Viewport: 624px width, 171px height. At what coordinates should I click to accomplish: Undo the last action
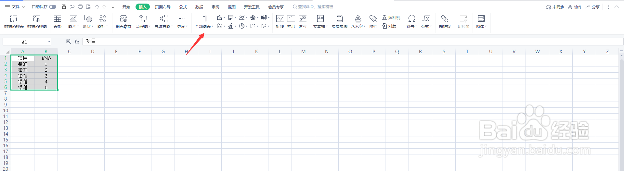pyautogui.click(x=97, y=7)
